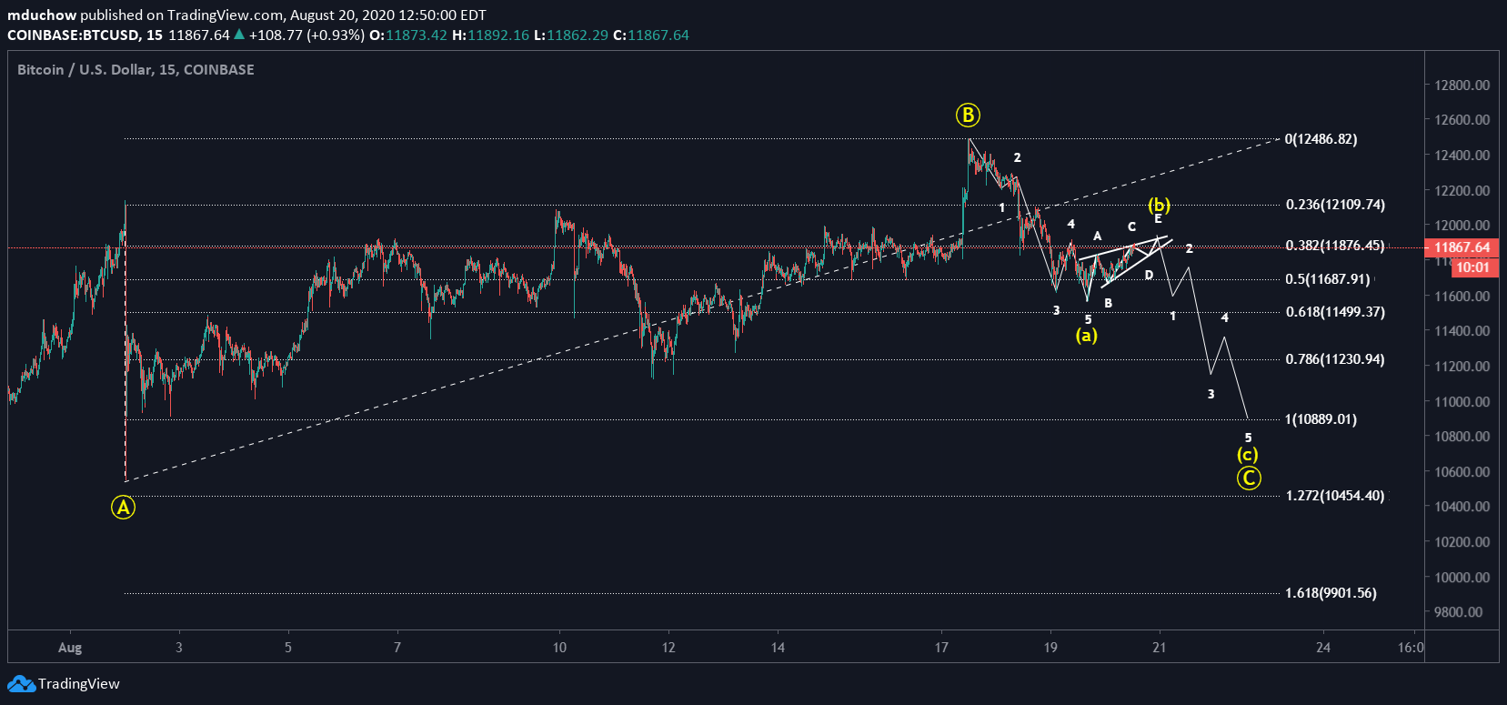Click the Aug label on time axis
Viewport: 1507px width, 705px height.
[70, 648]
